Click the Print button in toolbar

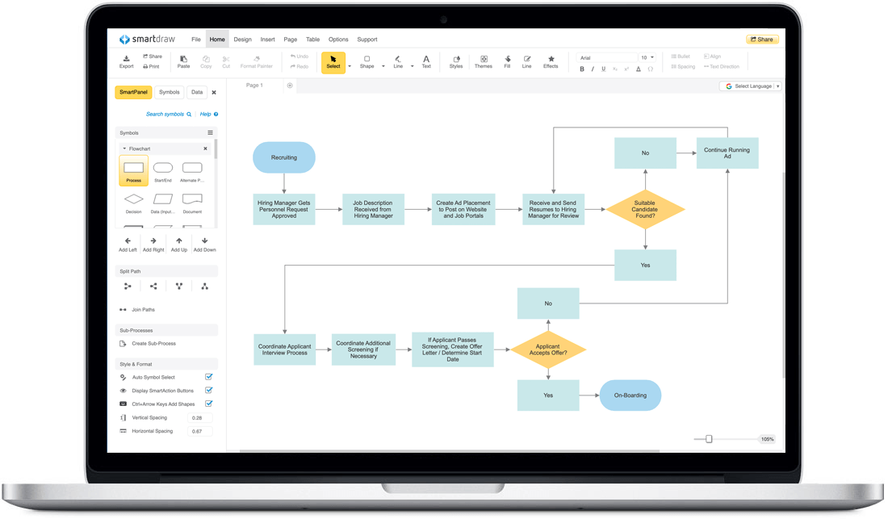tap(151, 67)
